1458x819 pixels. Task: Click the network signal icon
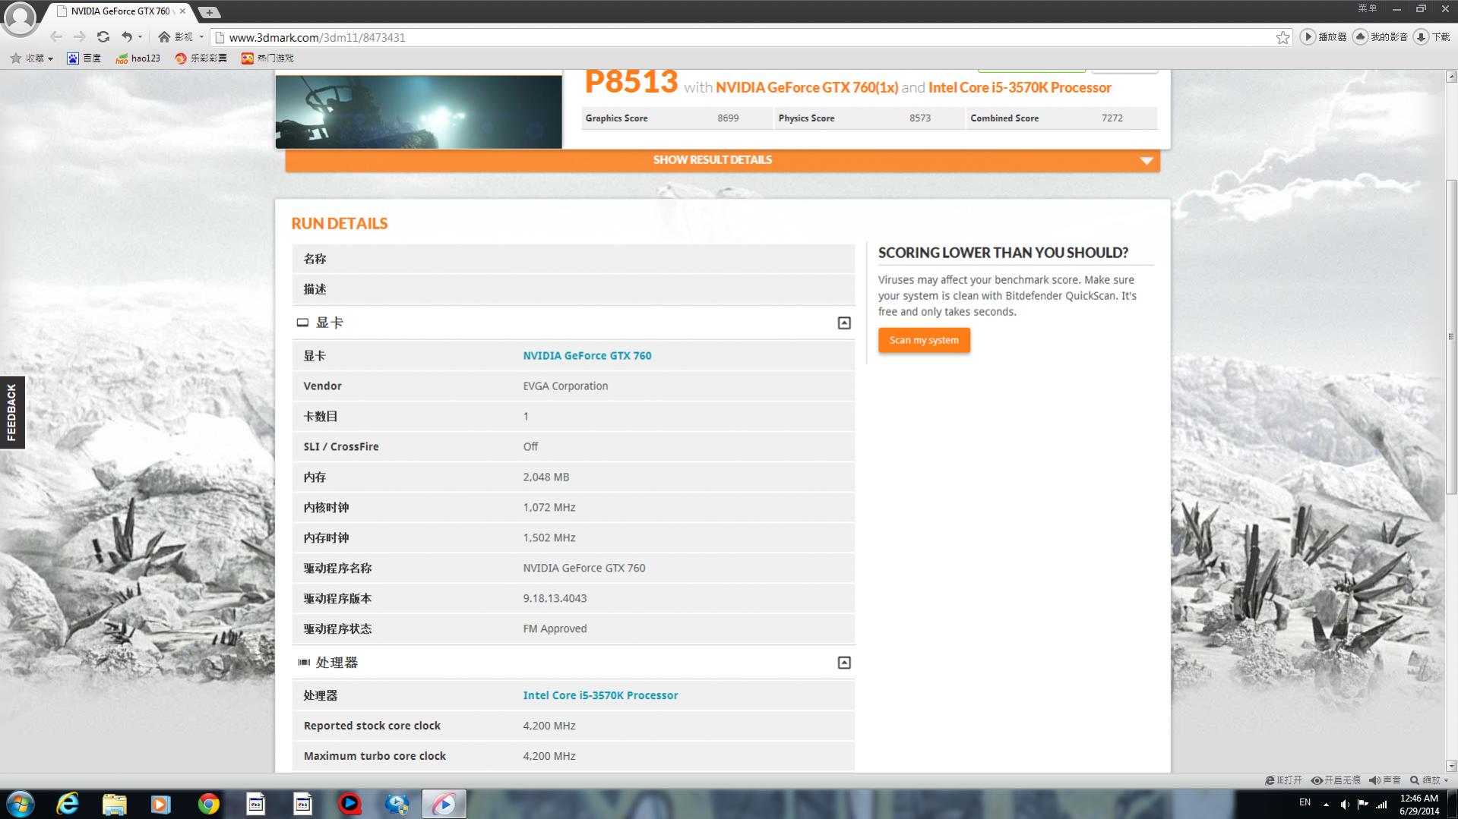click(x=1381, y=804)
